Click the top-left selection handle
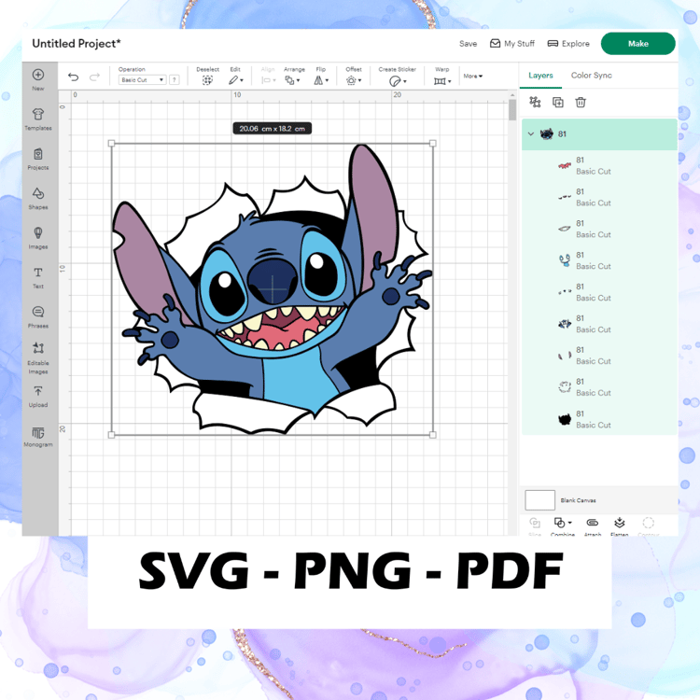This screenshot has width=700, height=700. pyautogui.click(x=112, y=144)
